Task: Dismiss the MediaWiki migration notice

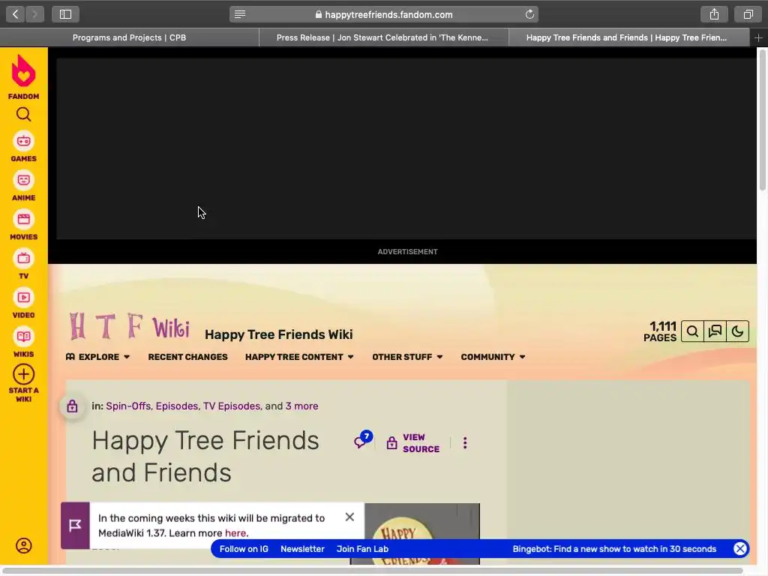Action: click(x=349, y=517)
